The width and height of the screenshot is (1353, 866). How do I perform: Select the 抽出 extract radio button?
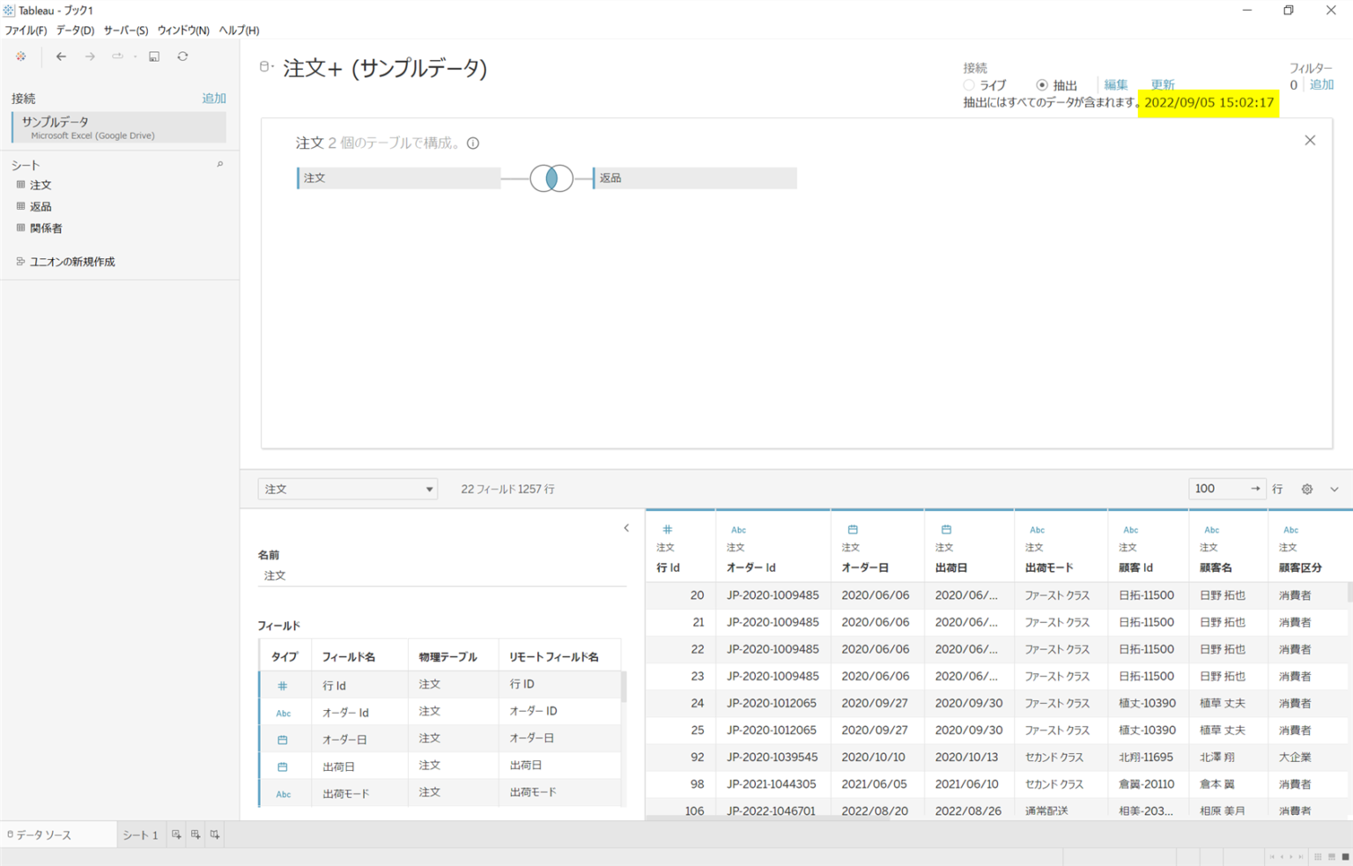(x=1041, y=85)
